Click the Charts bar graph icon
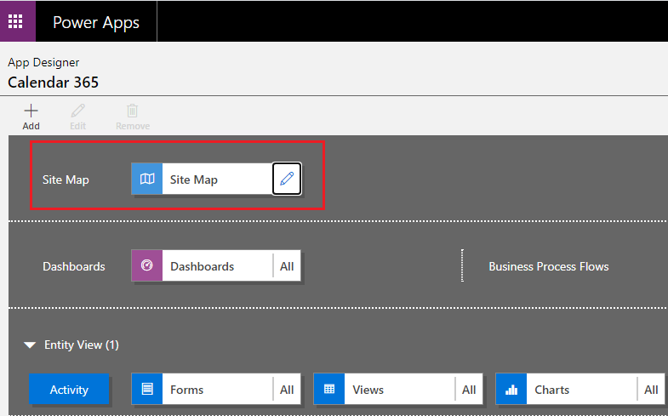 (x=511, y=389)
